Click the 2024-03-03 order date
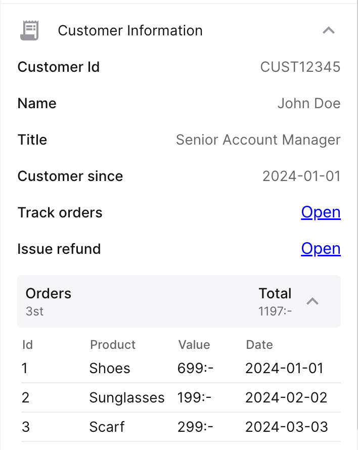The height and width of the screenshot is (450, 358). click(x=286, y=427)
